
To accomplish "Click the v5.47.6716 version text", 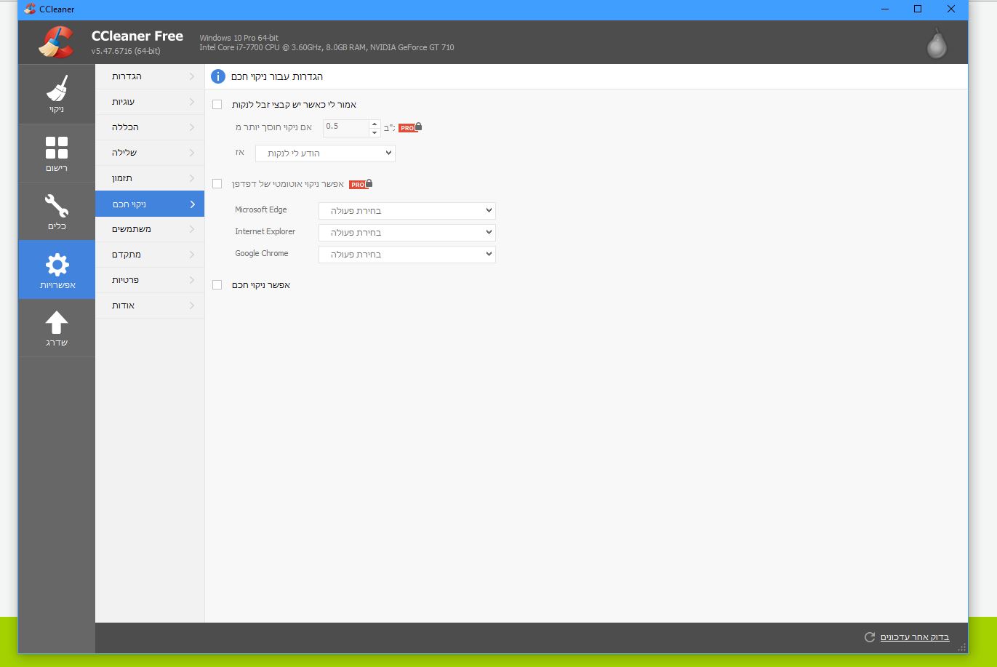I will click(126, 51).
